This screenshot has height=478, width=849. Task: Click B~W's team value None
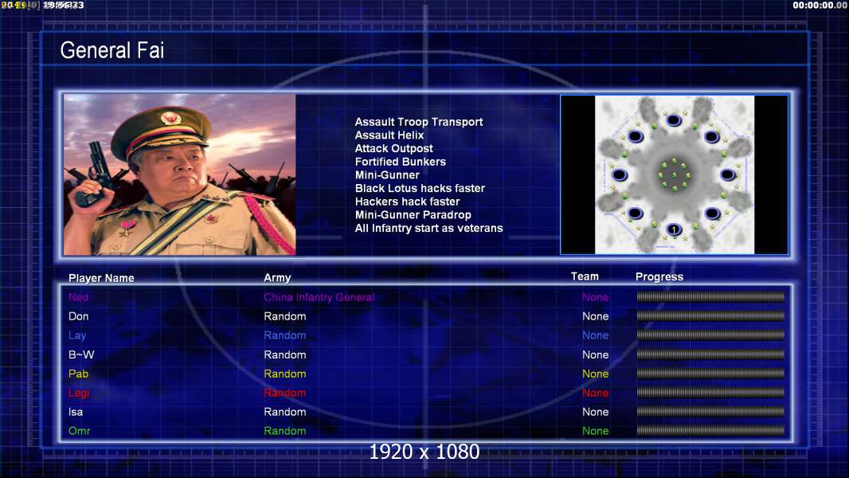(595, 355)
